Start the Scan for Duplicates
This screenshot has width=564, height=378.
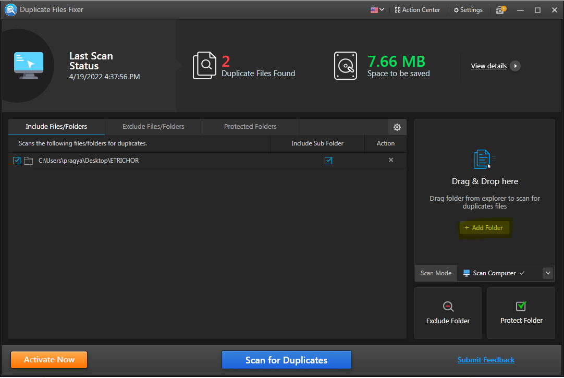pyautogui.click(x=286, y=360)
